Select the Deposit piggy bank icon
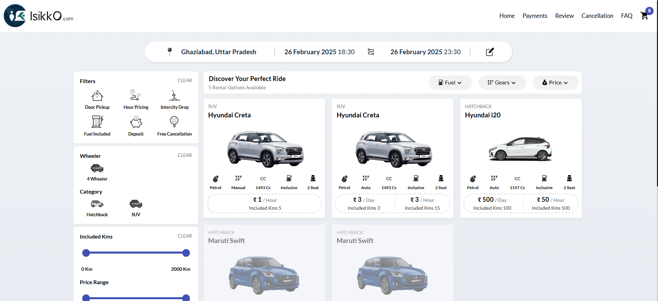658x301 pixels. [x=136, y=122]
